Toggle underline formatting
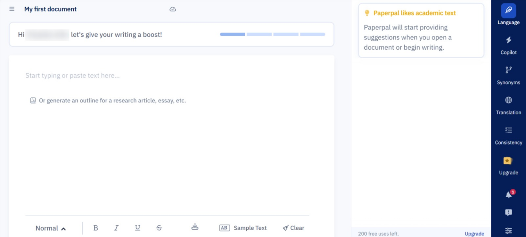Viewport: 526px width, 237px height. (138, 228)
